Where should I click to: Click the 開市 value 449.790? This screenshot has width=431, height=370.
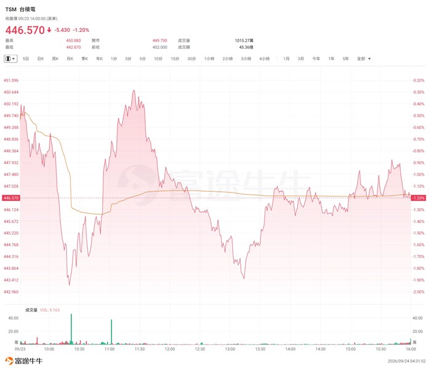(159, 41)
